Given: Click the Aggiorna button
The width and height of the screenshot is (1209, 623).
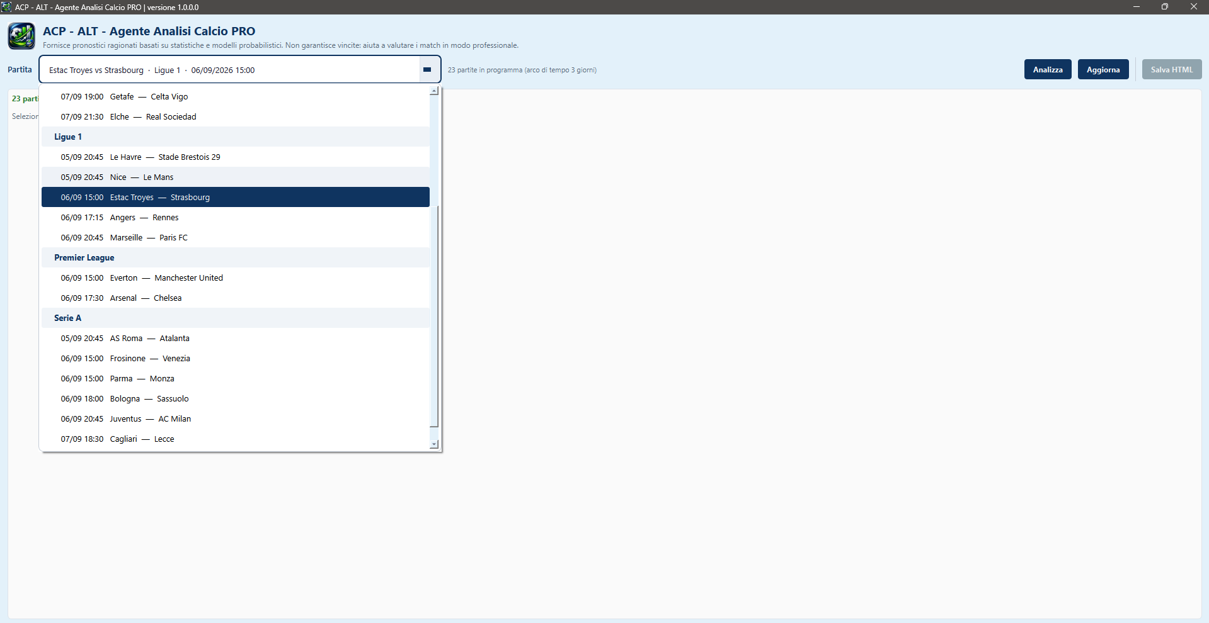Looking at the screenshot, I should click(1103, 69).
